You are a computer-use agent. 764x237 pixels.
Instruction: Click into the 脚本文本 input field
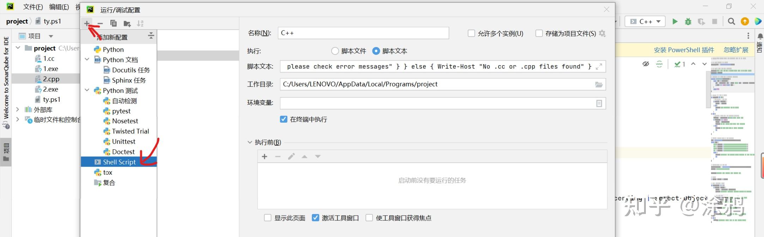point(443,67)
